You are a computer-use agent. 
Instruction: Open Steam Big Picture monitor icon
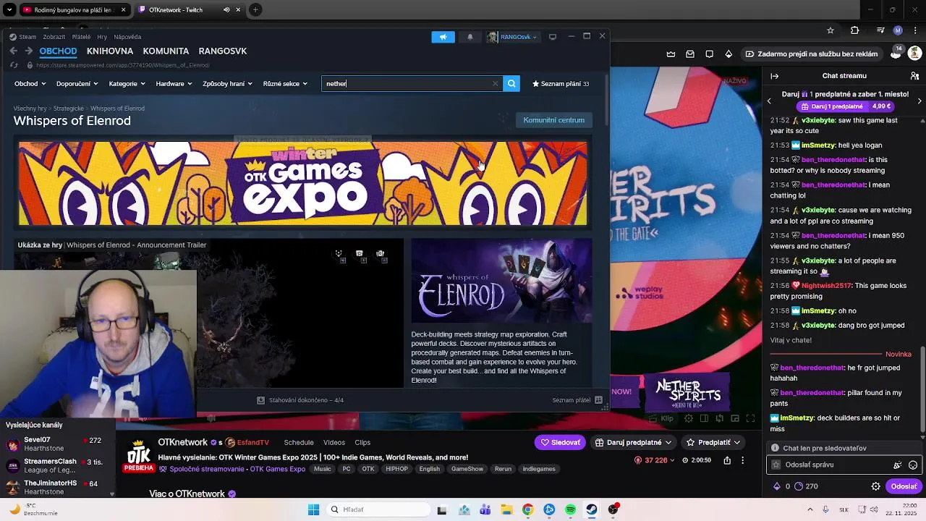pos(553,37)
